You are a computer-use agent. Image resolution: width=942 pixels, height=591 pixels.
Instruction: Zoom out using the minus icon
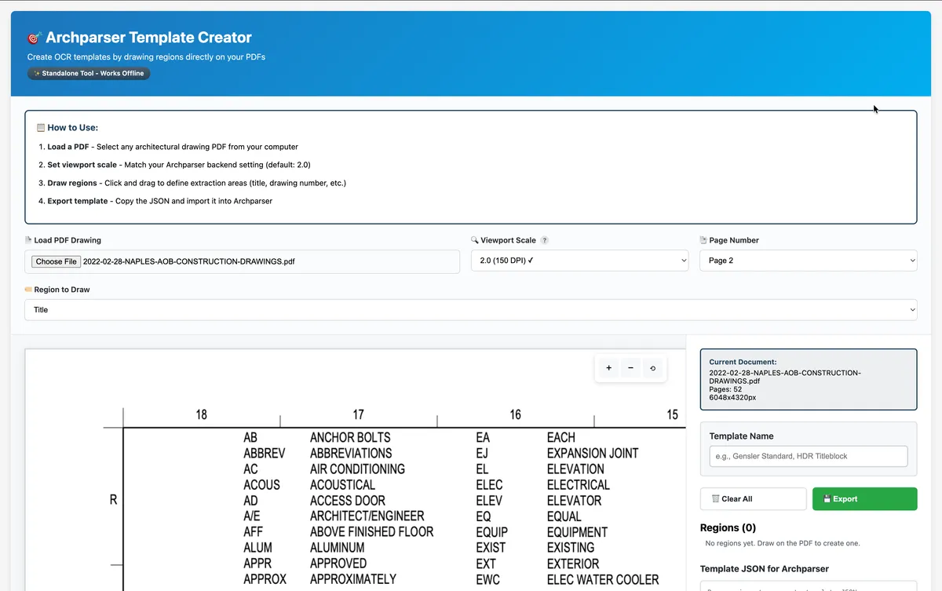pyautogui.click(x=630, y=367)
